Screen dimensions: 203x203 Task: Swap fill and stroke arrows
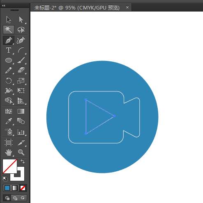[x=23, y=161]
